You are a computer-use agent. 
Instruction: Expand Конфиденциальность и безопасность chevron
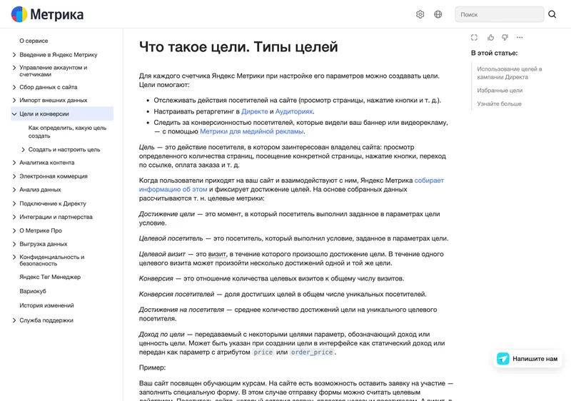(x=14, y=257)
